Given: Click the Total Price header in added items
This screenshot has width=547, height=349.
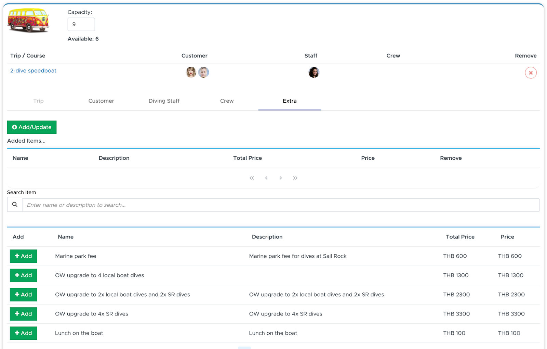Looking at the screenshot, I should tap(248, 158).
